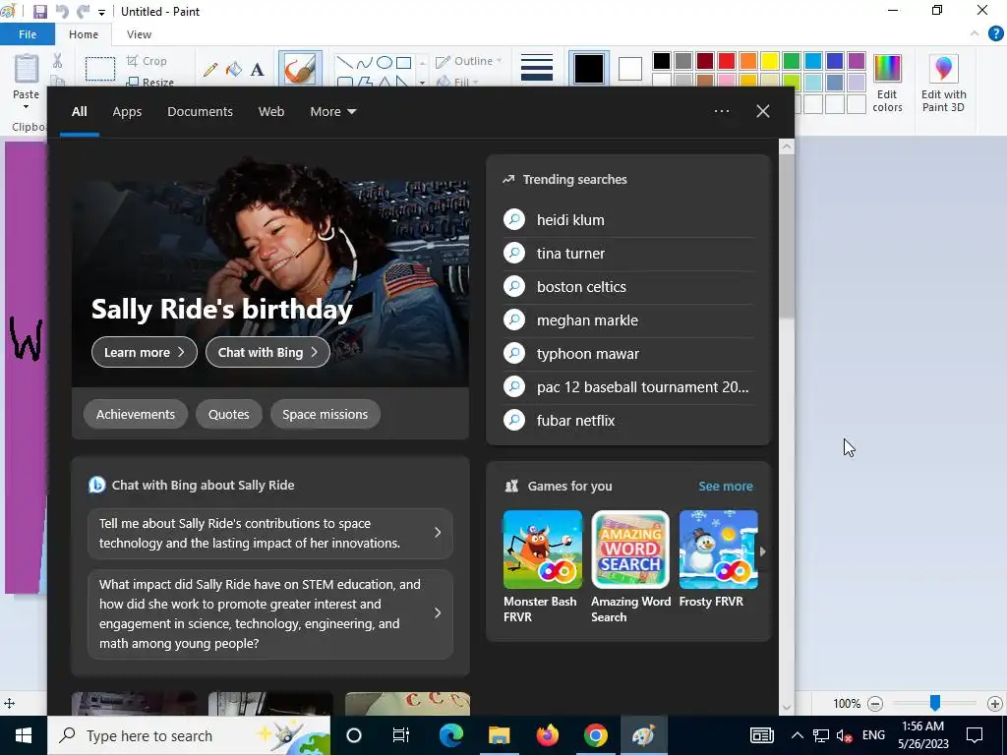Image resolution: width=1007 pixels, height=755 pixels.
Task: Pick the Curve shape in the shapes gallery
Action: (365, 62)
